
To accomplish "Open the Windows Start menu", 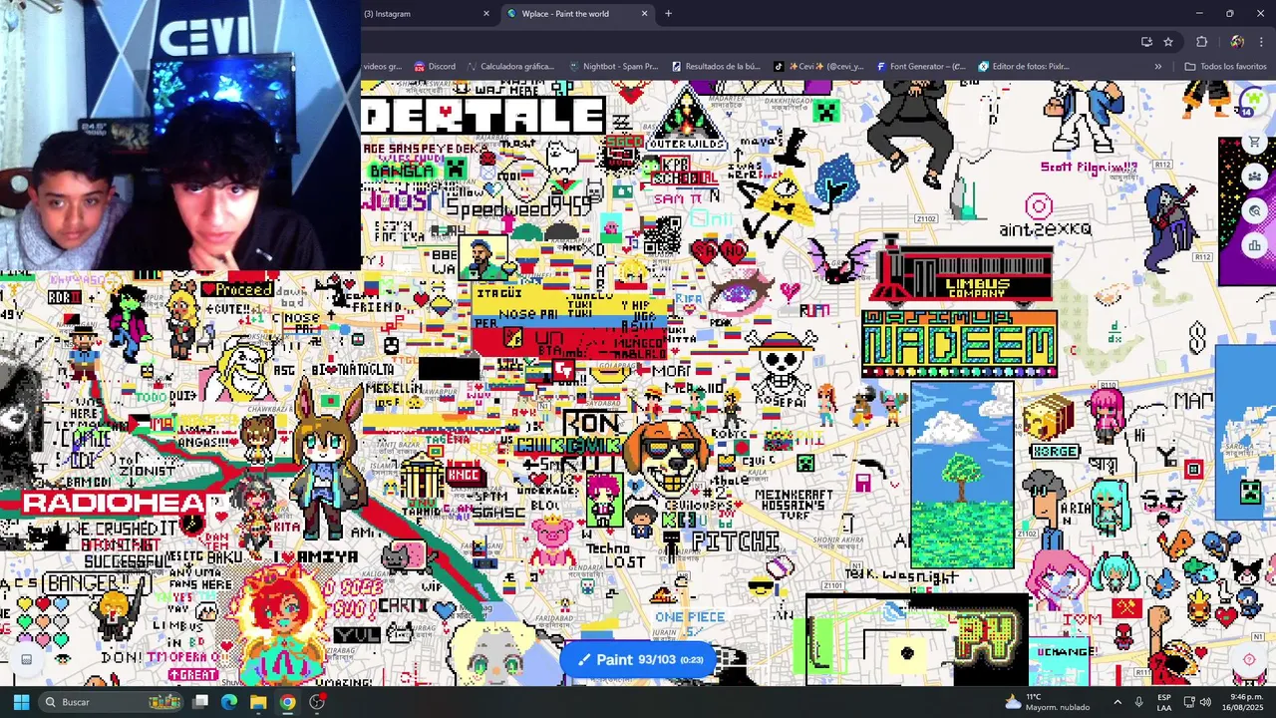I will 21,702.
